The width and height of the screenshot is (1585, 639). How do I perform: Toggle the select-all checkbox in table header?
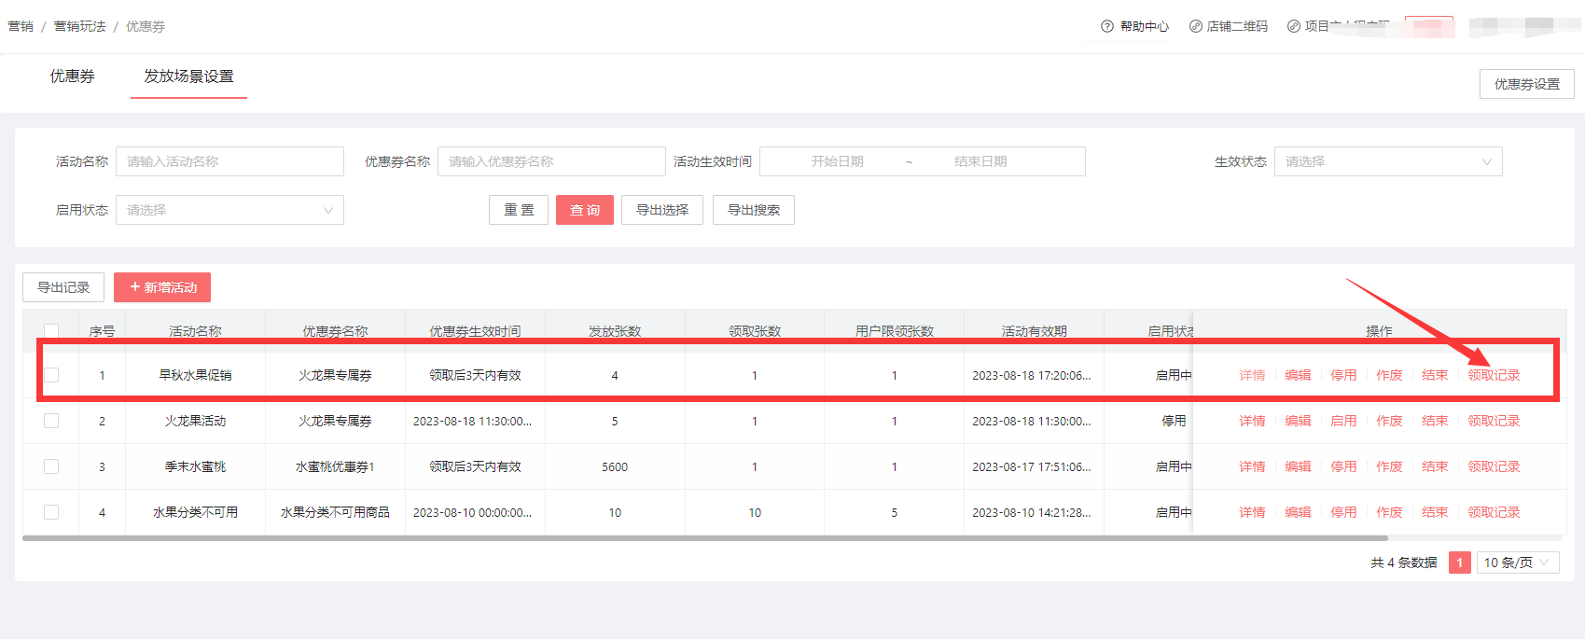pos(51,331)
